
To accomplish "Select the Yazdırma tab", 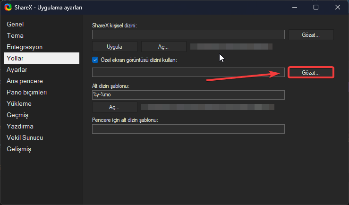I will click(x=42, y=127).
